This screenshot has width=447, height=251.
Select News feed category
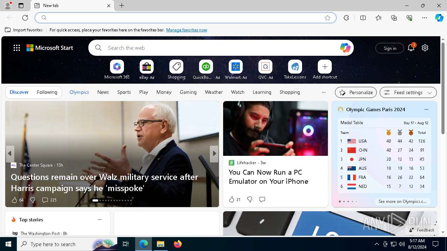[x=103, y=92]
